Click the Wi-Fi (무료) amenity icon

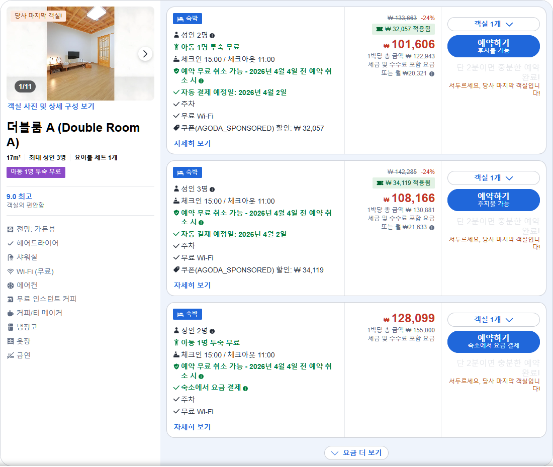coord(11,271)
